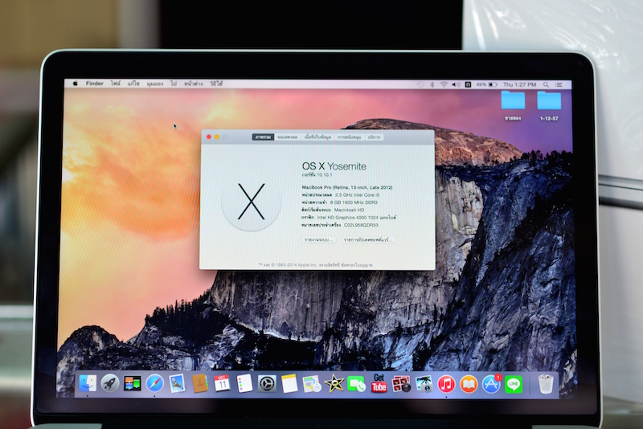The image size is (643, 429).
Task: Click Macintosh HD startup disk text
Action: [349, 210]
